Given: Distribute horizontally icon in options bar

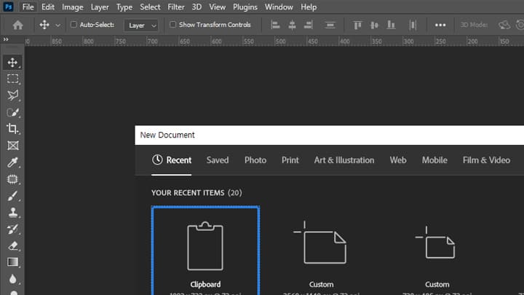Looking at the screenshot, I should click(x=413, y=25).
